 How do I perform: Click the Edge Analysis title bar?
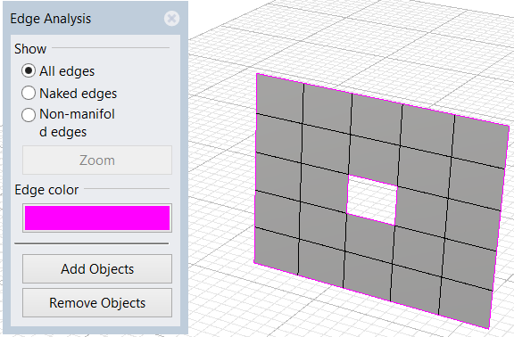(x=86, y=19)
